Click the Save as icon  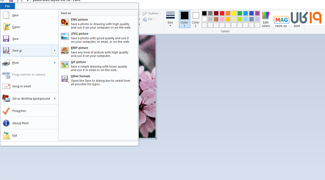(6, 51)
